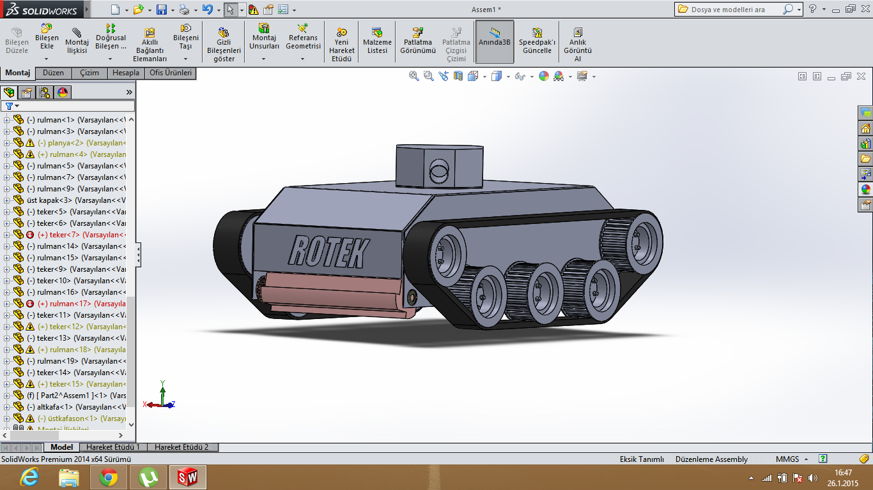Open DisplayManager tab in left panel
Screen dimensions: 873x490
63,93
